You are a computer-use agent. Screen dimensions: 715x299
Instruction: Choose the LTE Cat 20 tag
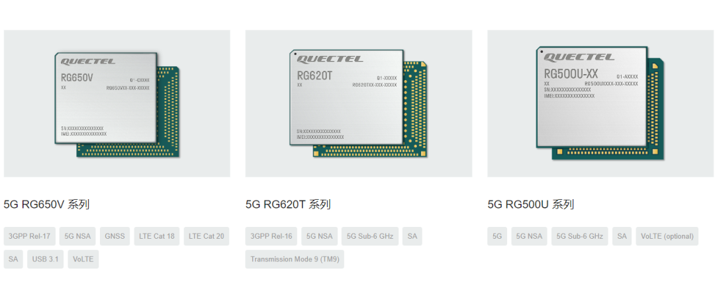[207, 236]
